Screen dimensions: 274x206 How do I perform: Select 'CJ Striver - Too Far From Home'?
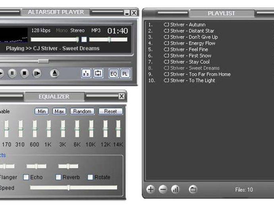197,74
